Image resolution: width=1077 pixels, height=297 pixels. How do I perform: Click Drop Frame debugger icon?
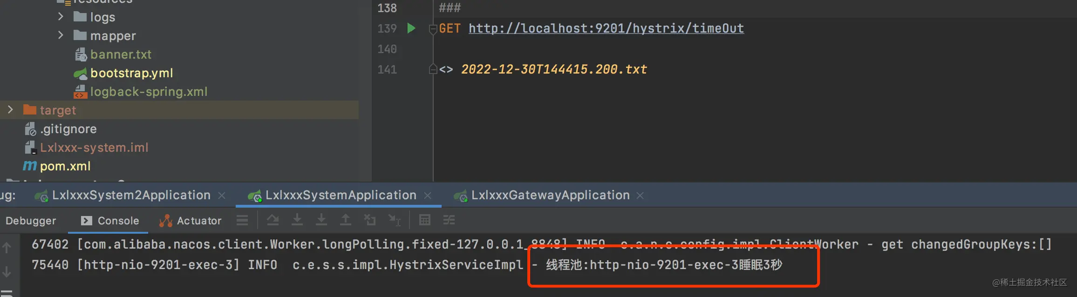(370, 220)
